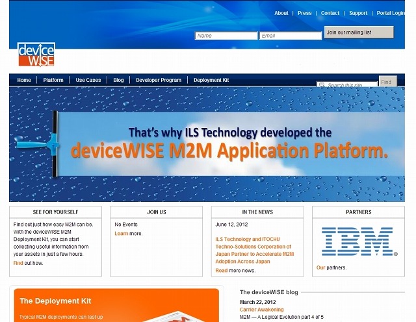Click the Search this site field
This screenshot has height=322, width=416.
click(x=347, y=84)
